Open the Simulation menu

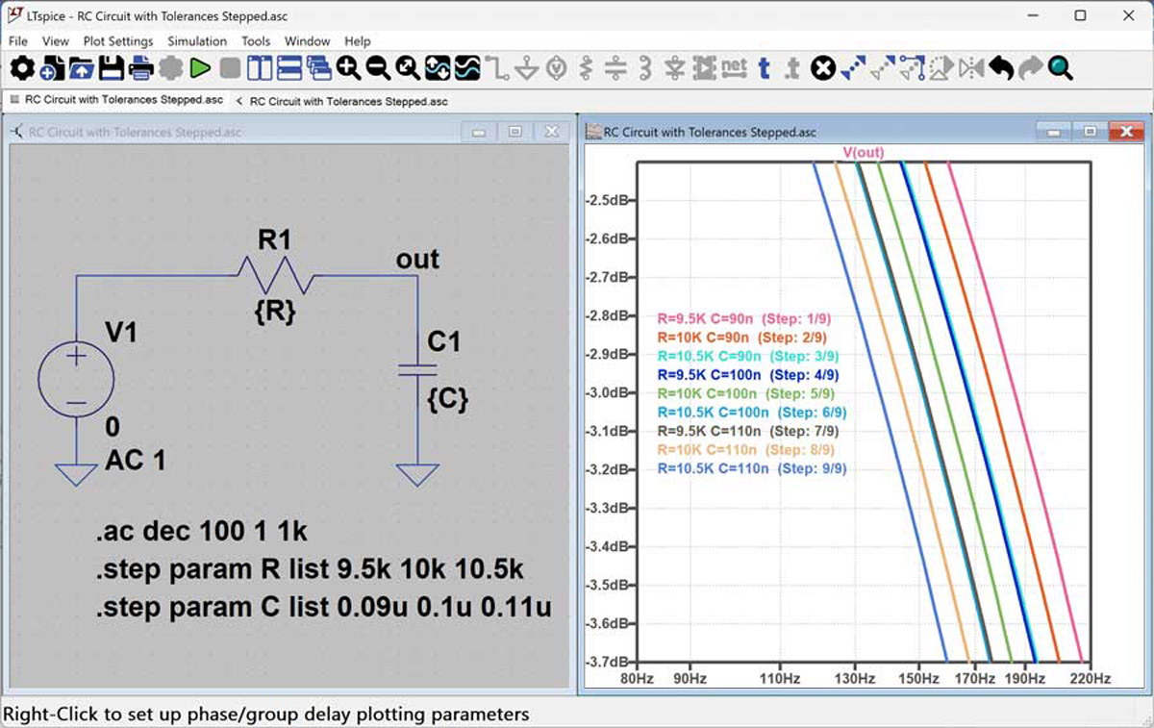197,41
